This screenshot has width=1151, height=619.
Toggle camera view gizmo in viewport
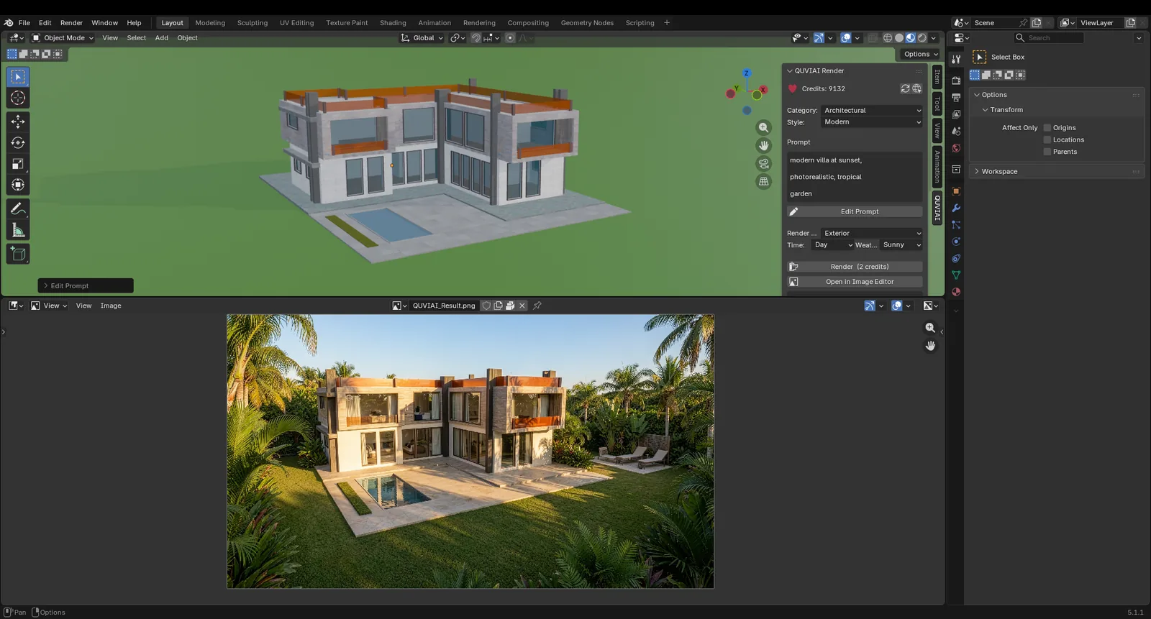pos(764,163)
